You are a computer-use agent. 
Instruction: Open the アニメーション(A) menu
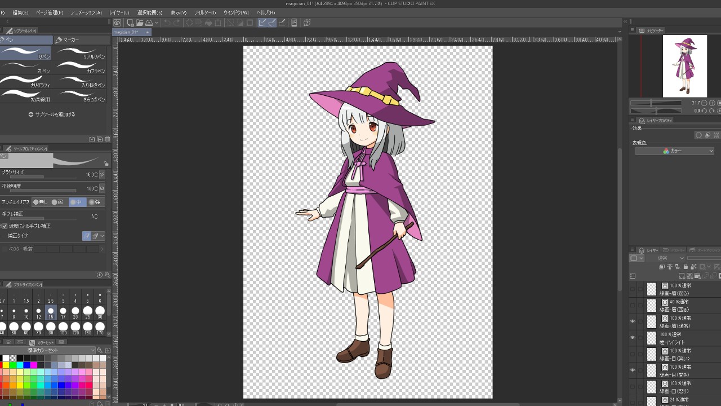click(x=86, y=12)
